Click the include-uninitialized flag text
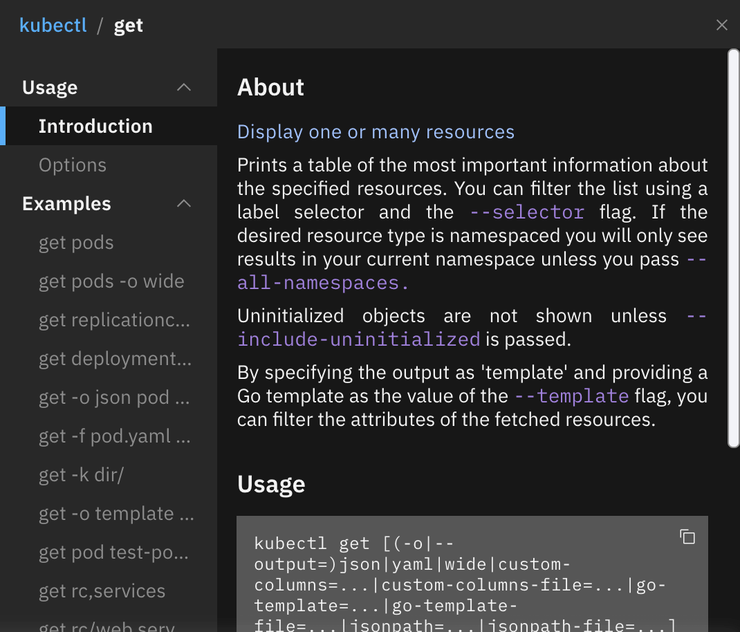Viewport: 740px width, 632px height. tap(359, 340)
